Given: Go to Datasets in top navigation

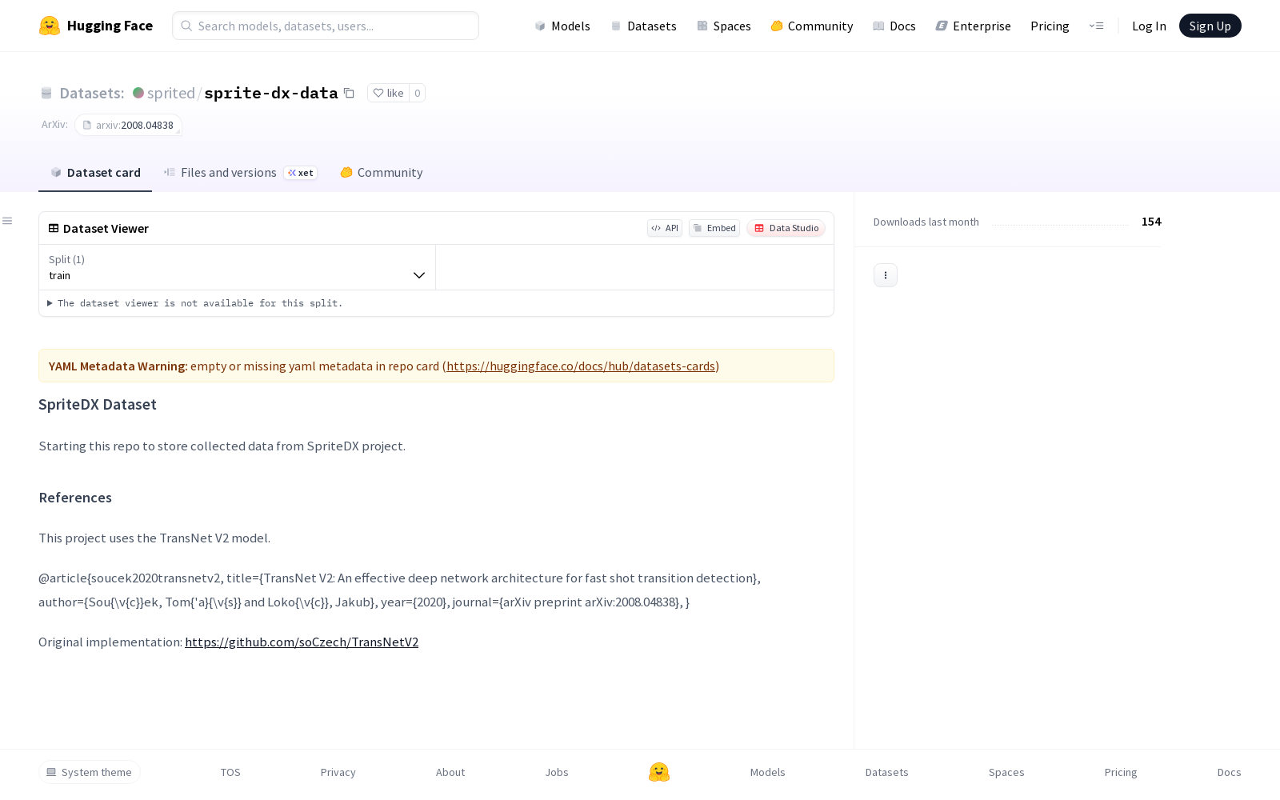Looking at the screenshot, I should (643, 26).
